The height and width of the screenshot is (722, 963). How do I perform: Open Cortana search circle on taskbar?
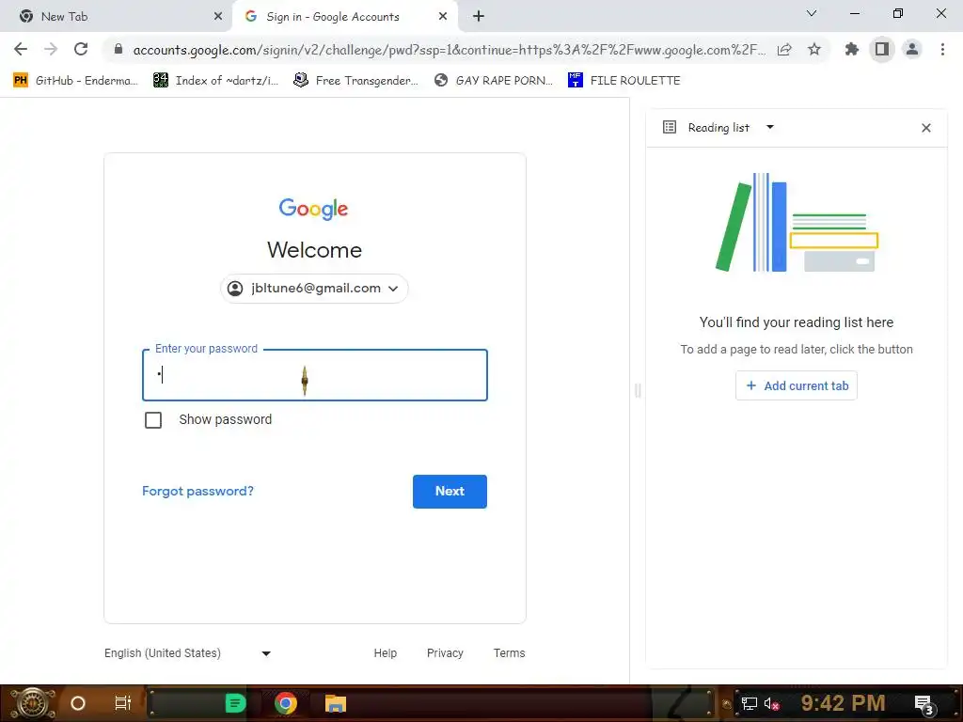click(78, 703)
